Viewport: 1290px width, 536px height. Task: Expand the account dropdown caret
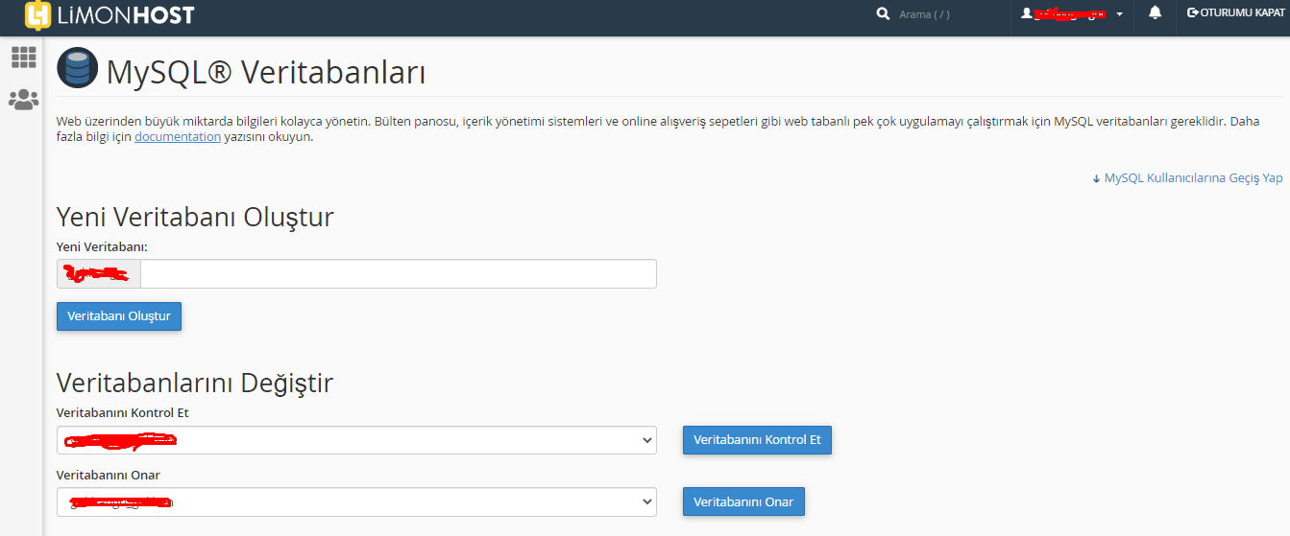tap(1120, 15)
